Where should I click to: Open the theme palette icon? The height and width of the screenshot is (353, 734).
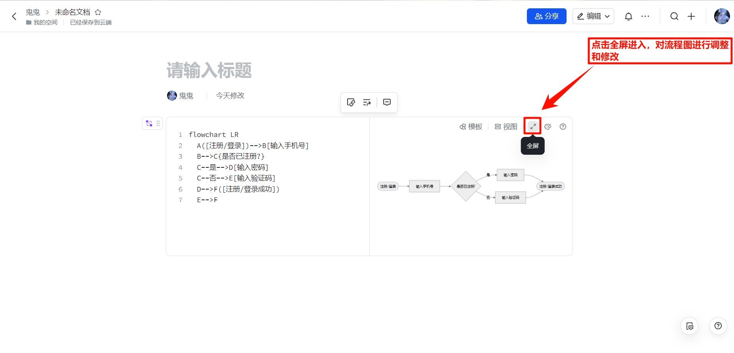[x=548, y=127]
